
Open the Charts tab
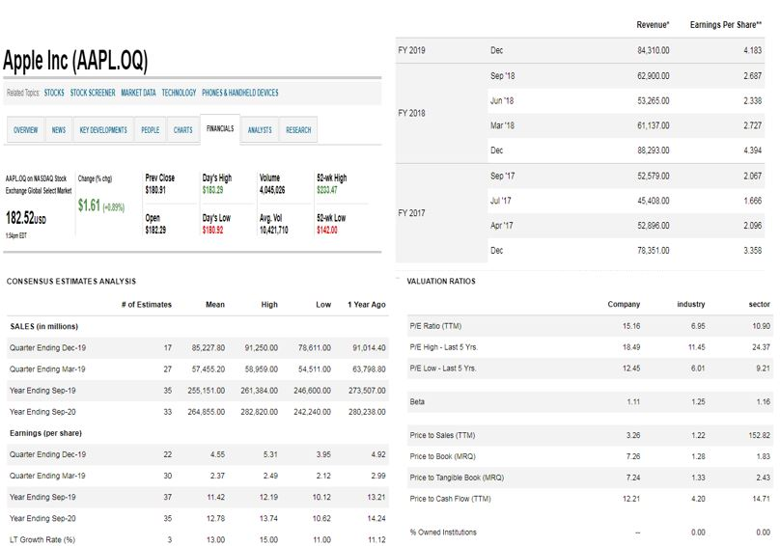point(182,130)
